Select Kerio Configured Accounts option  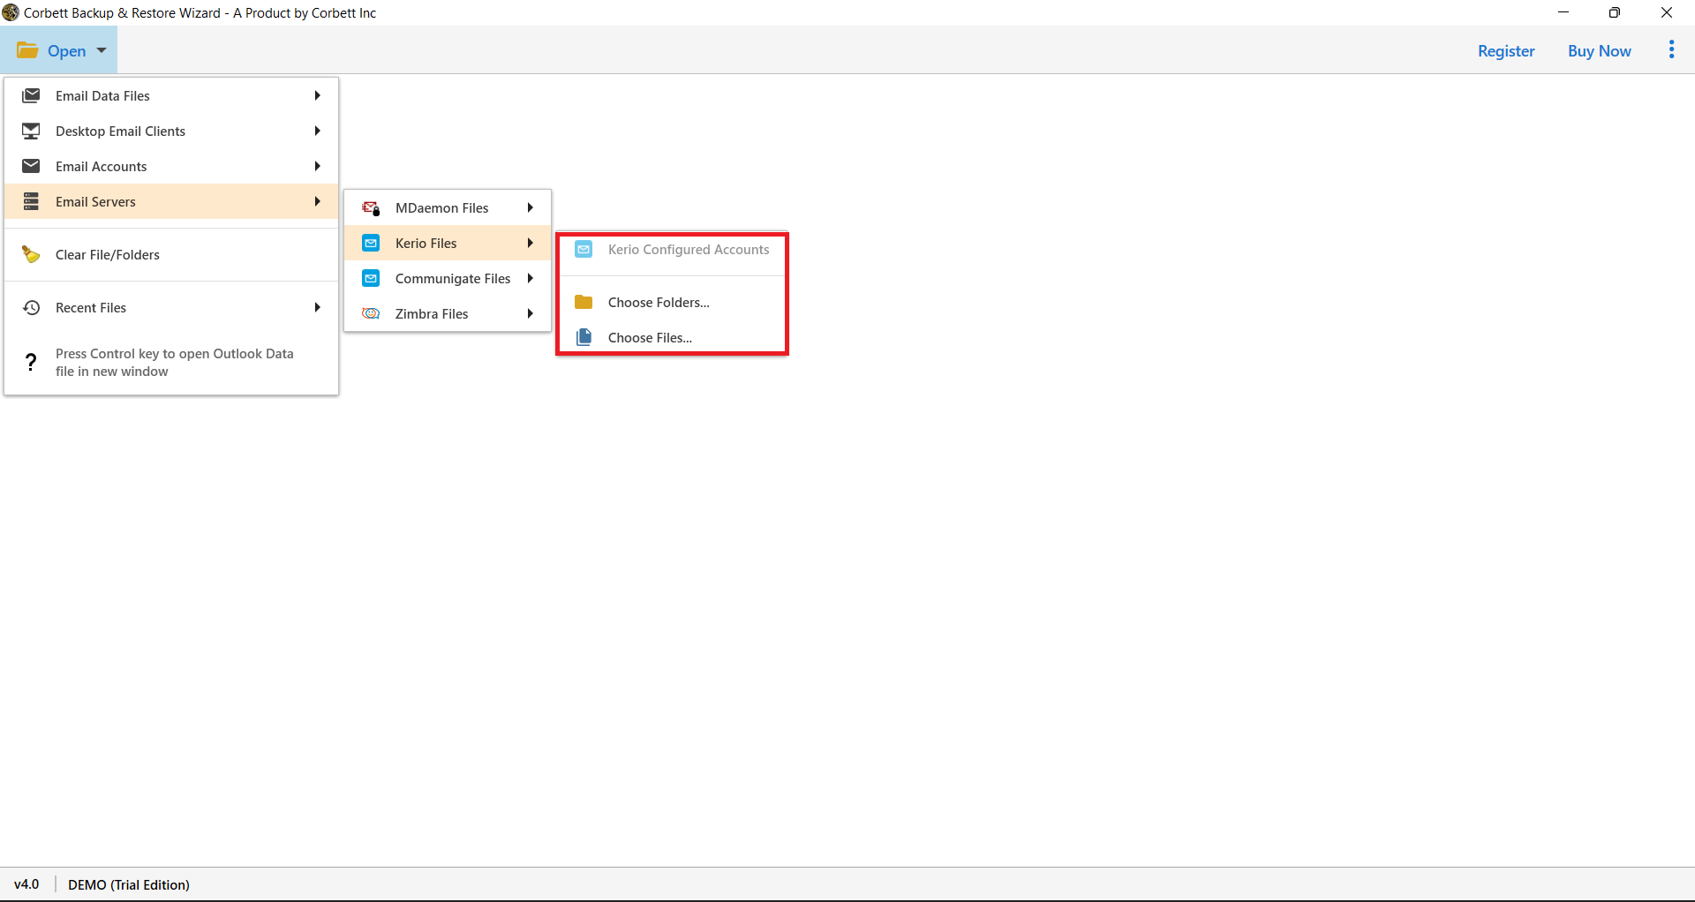pos(672,250)
